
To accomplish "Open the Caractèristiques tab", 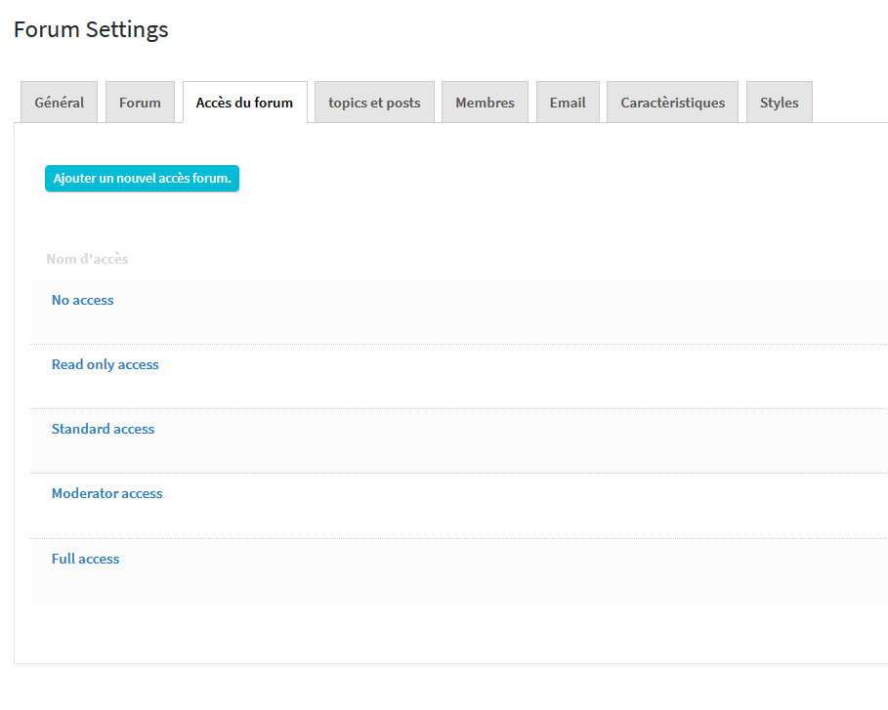I will coord(672,103).
